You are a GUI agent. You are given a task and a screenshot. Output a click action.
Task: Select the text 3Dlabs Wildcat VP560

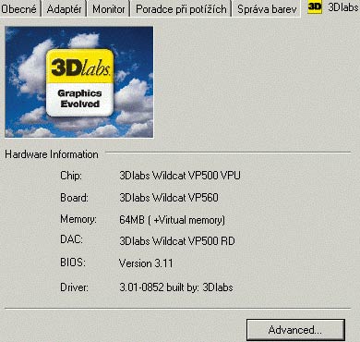pyautogui.click(x=169, y=198)
